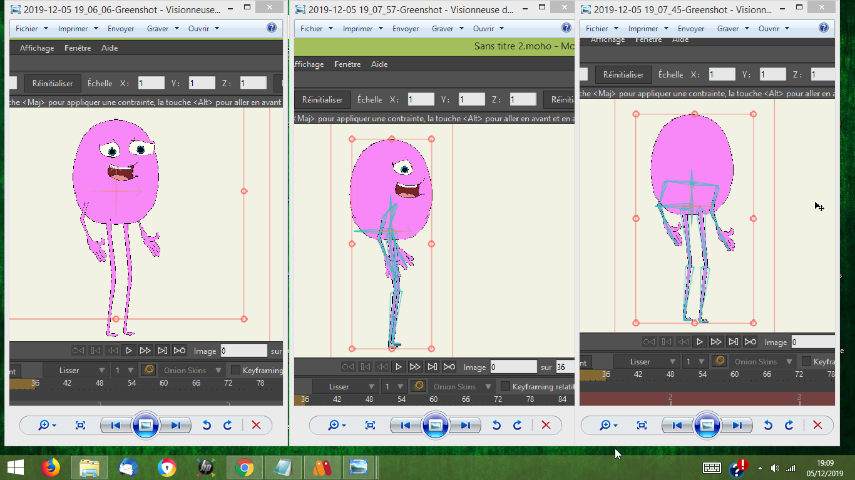The height and width of the screenshot is (480, 855).
Task: Rotate clockwise in 19_06_06 viewer window
Action: pyautogui.click(x=228, y=426)
